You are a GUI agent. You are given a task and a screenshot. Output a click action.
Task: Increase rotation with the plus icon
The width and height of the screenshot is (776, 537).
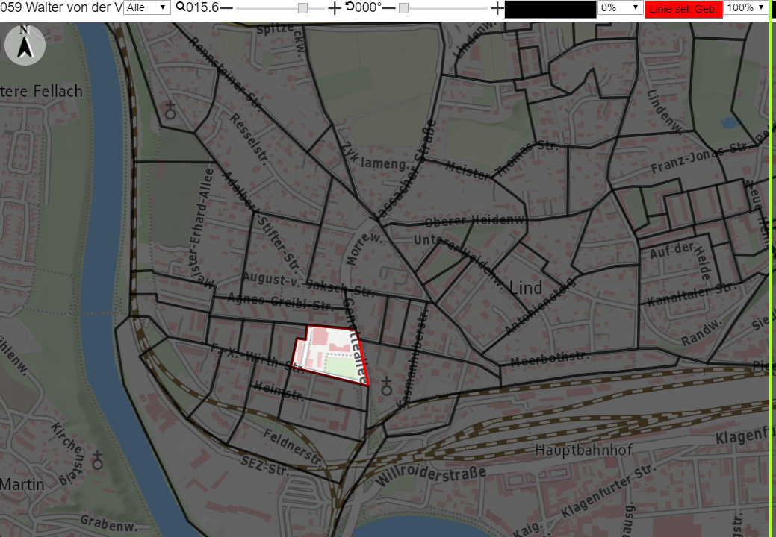[x=497, y=8]
